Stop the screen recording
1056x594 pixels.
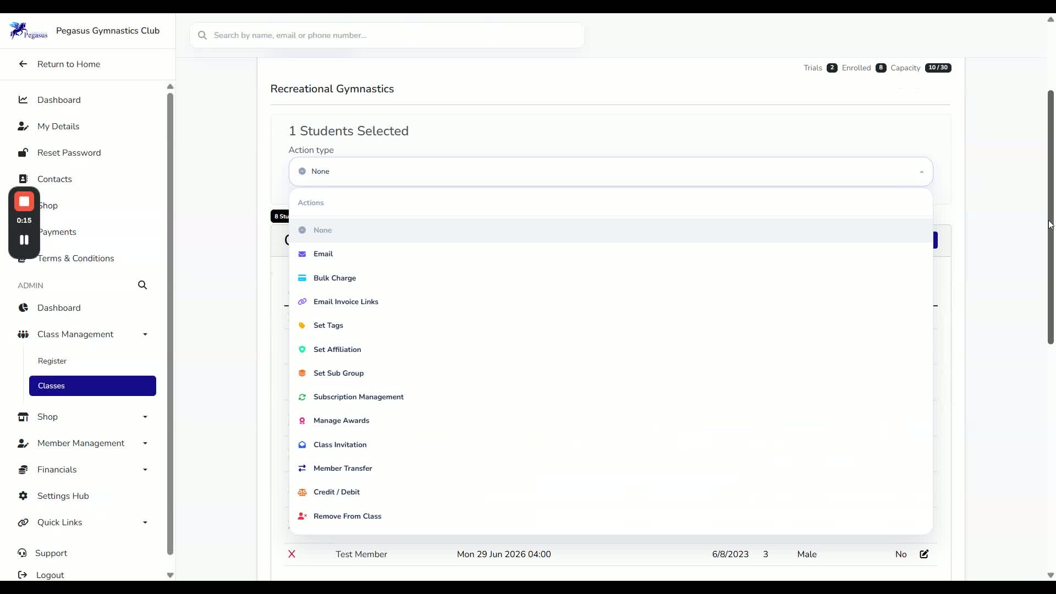pos(24,202)
